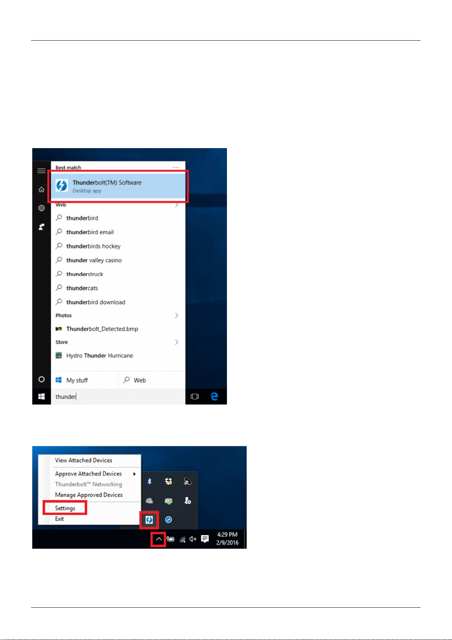Click the drive with green check tray icon
The width and height of the screenshot is (452, 640).
pos(169,501)
